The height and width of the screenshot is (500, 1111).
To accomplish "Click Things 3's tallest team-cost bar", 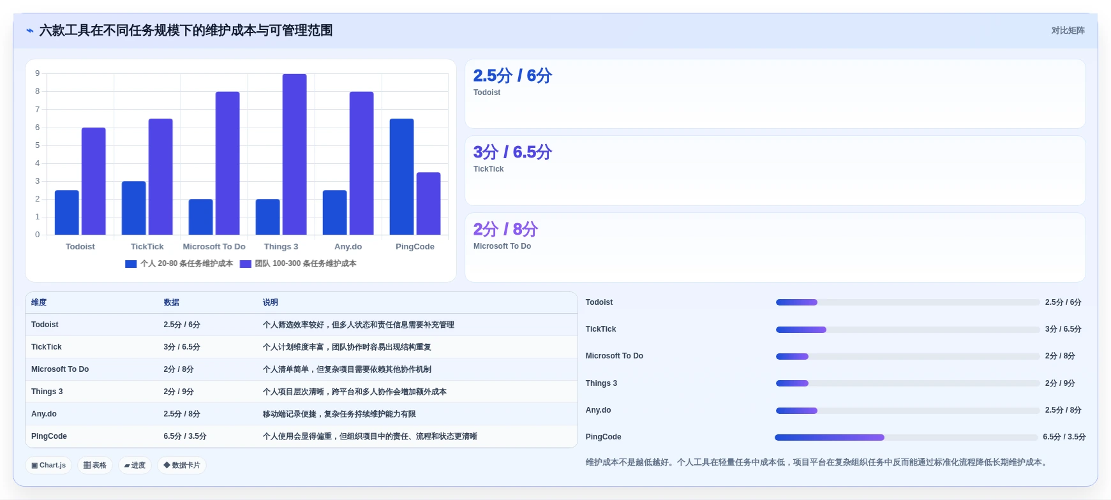I will pos(295,154).
